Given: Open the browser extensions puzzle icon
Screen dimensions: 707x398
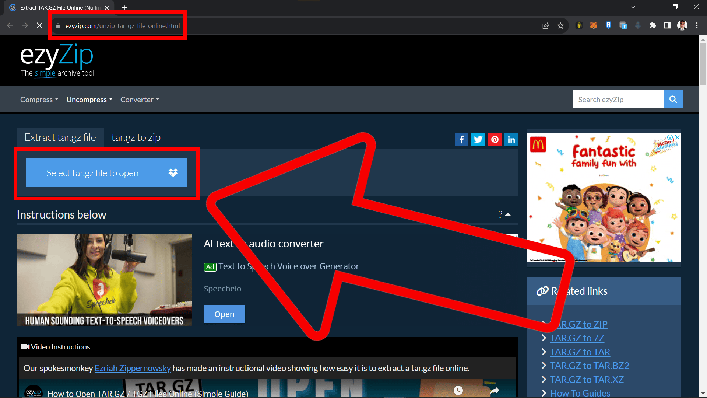Looking at the screenshot, I should pyautogui.click(x=653, y=25).
